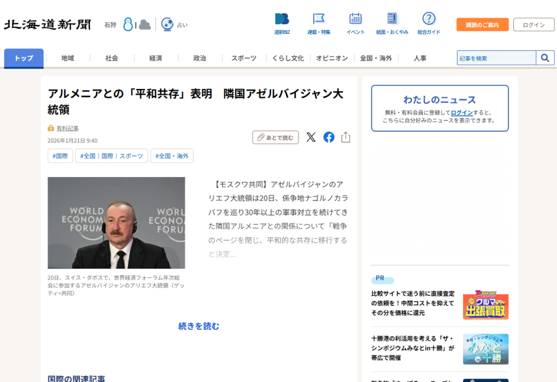Click the 購読のご案内 button
557x382 pixels.
[482, 25]
